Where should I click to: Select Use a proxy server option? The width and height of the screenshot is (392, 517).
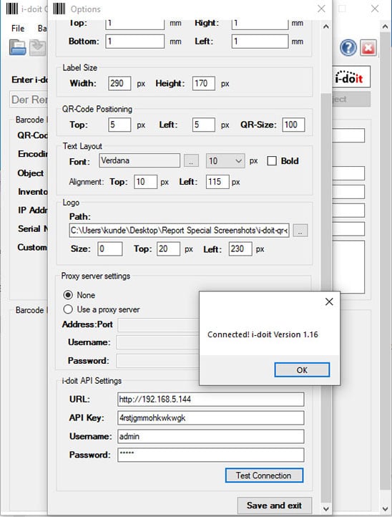pos(68,309)
